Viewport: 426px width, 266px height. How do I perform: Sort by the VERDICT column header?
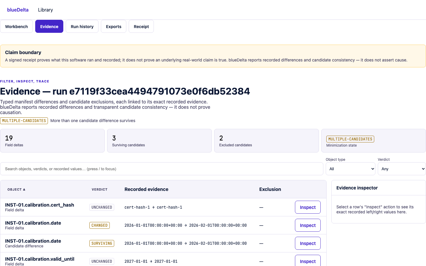(99, 189)
